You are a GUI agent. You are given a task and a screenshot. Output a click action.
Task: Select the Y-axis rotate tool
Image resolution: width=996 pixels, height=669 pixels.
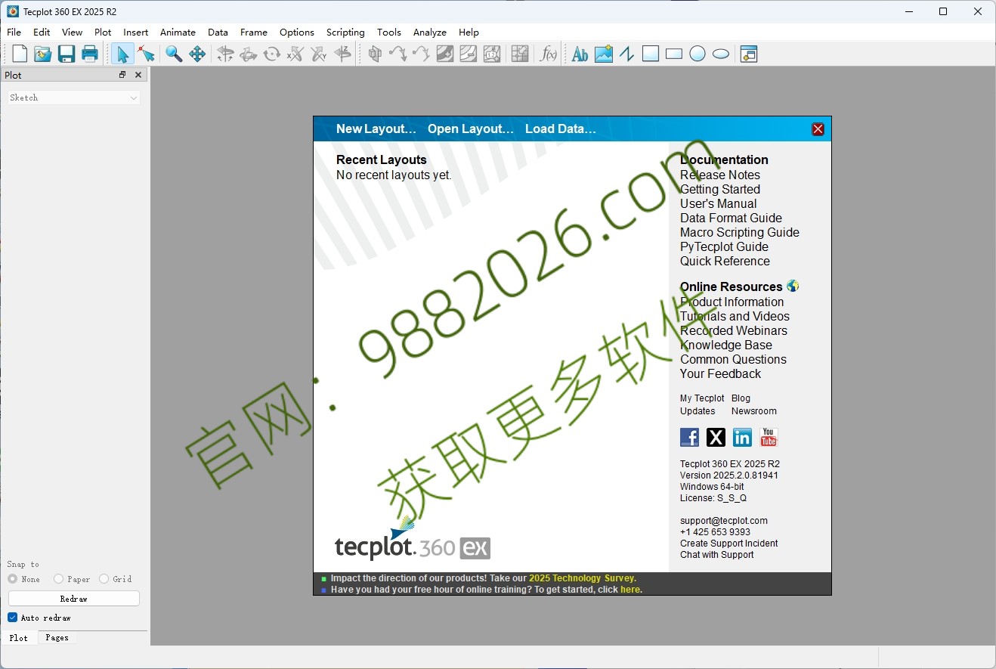[319, 54]
